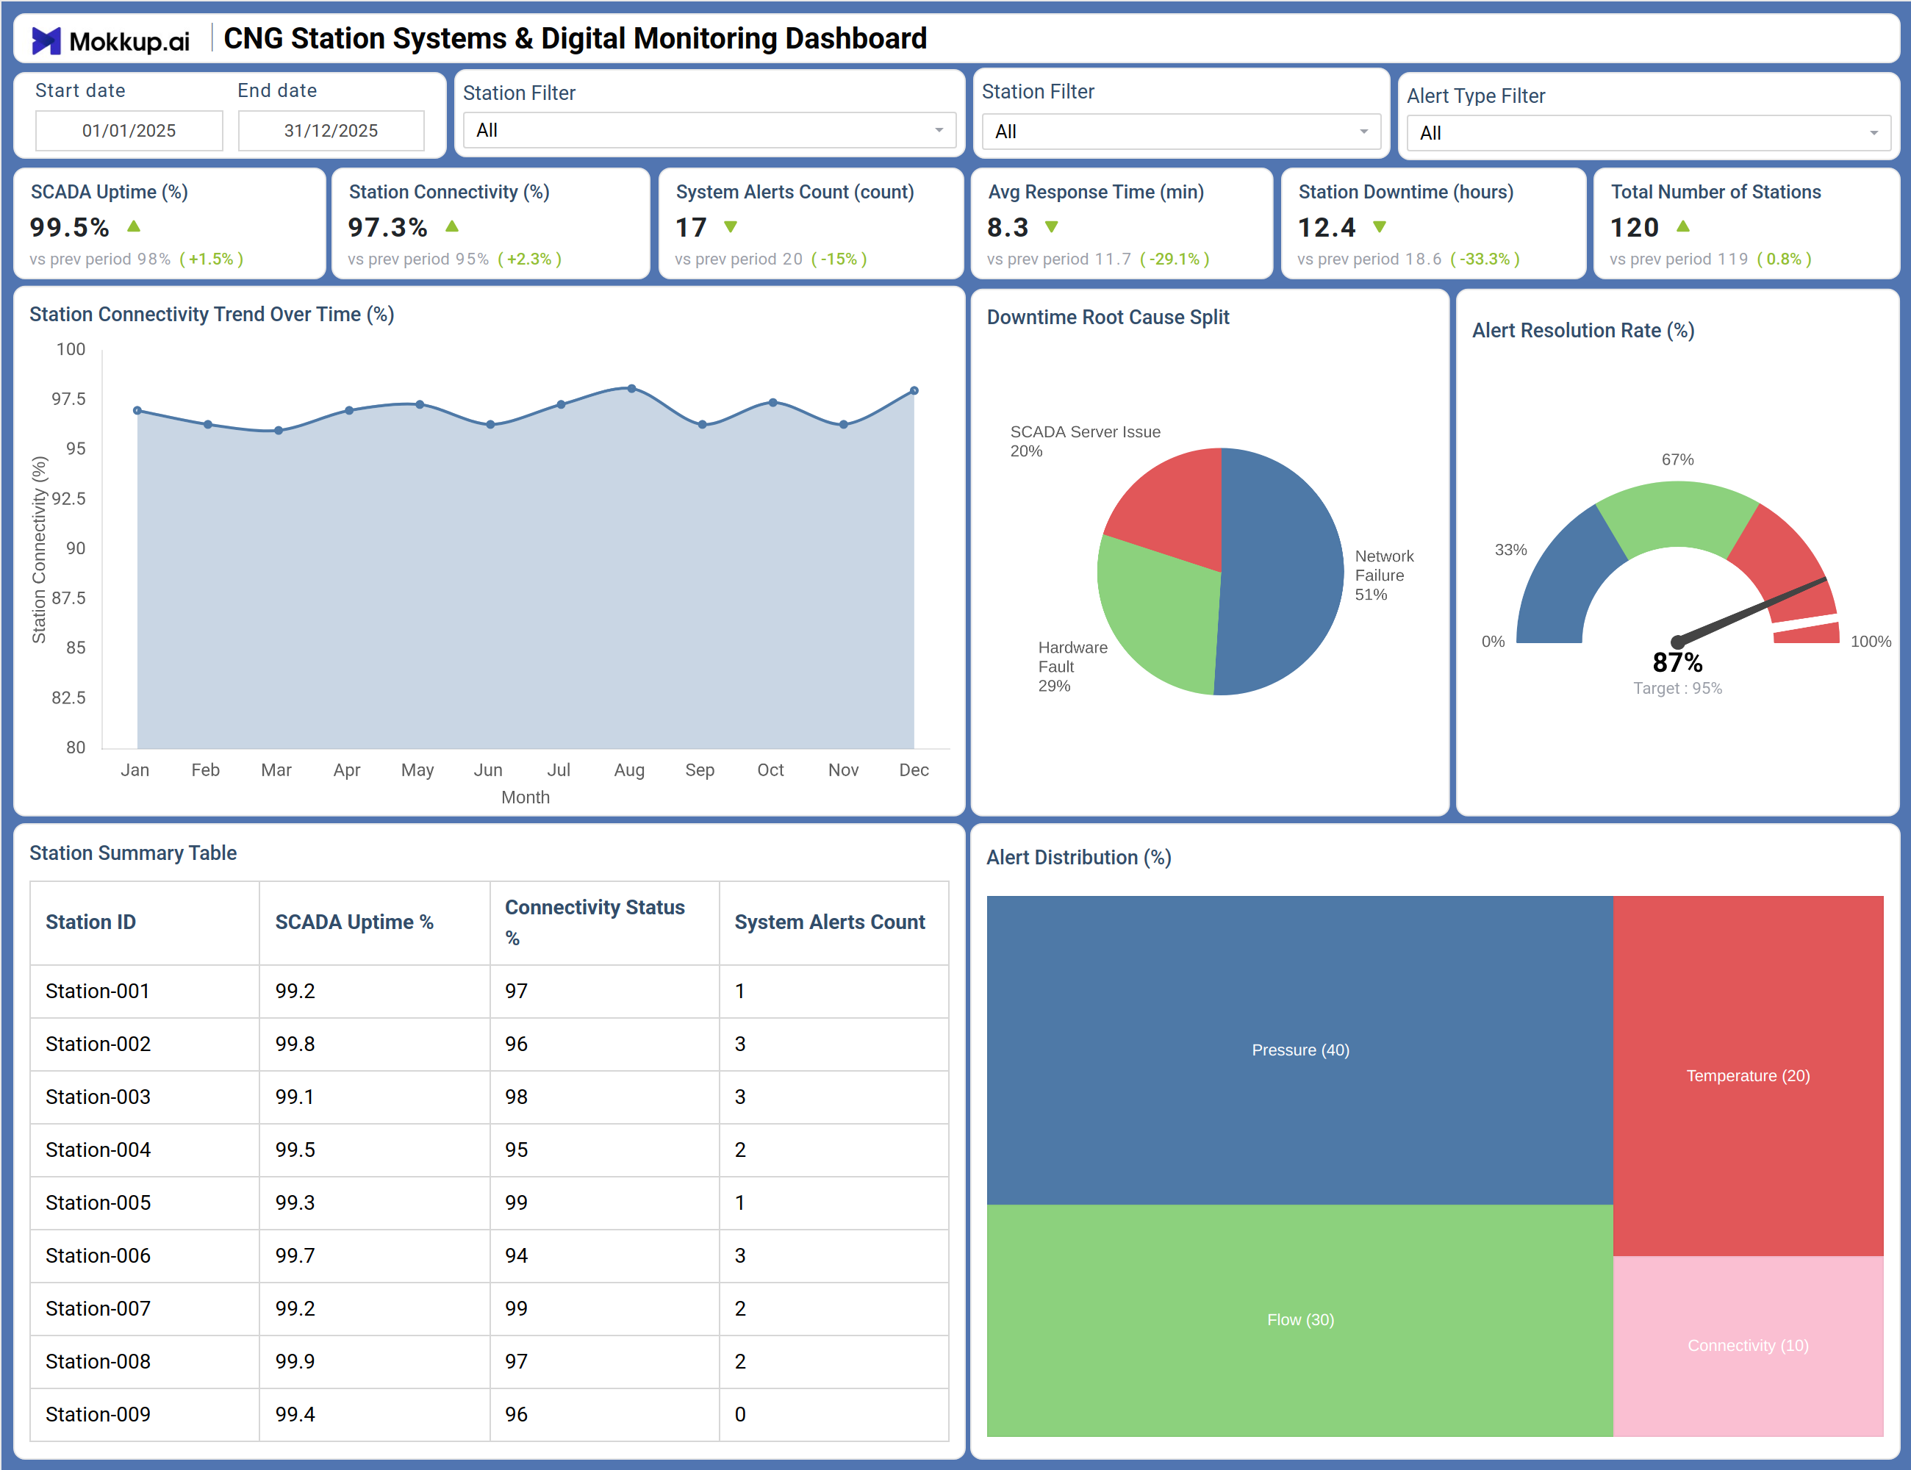Click the Alert Resolution Rate (%) title
The image size is (1911, 1470).
tap(1583, 331)
